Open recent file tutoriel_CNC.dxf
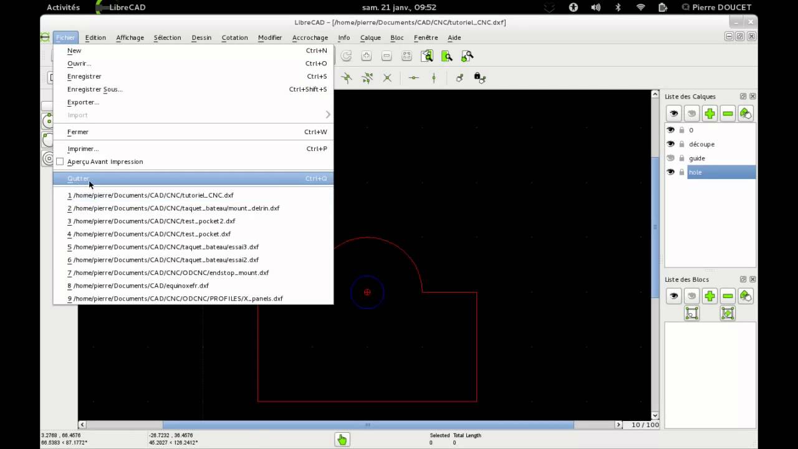The image size is (798, 449). tap(193, 195)
